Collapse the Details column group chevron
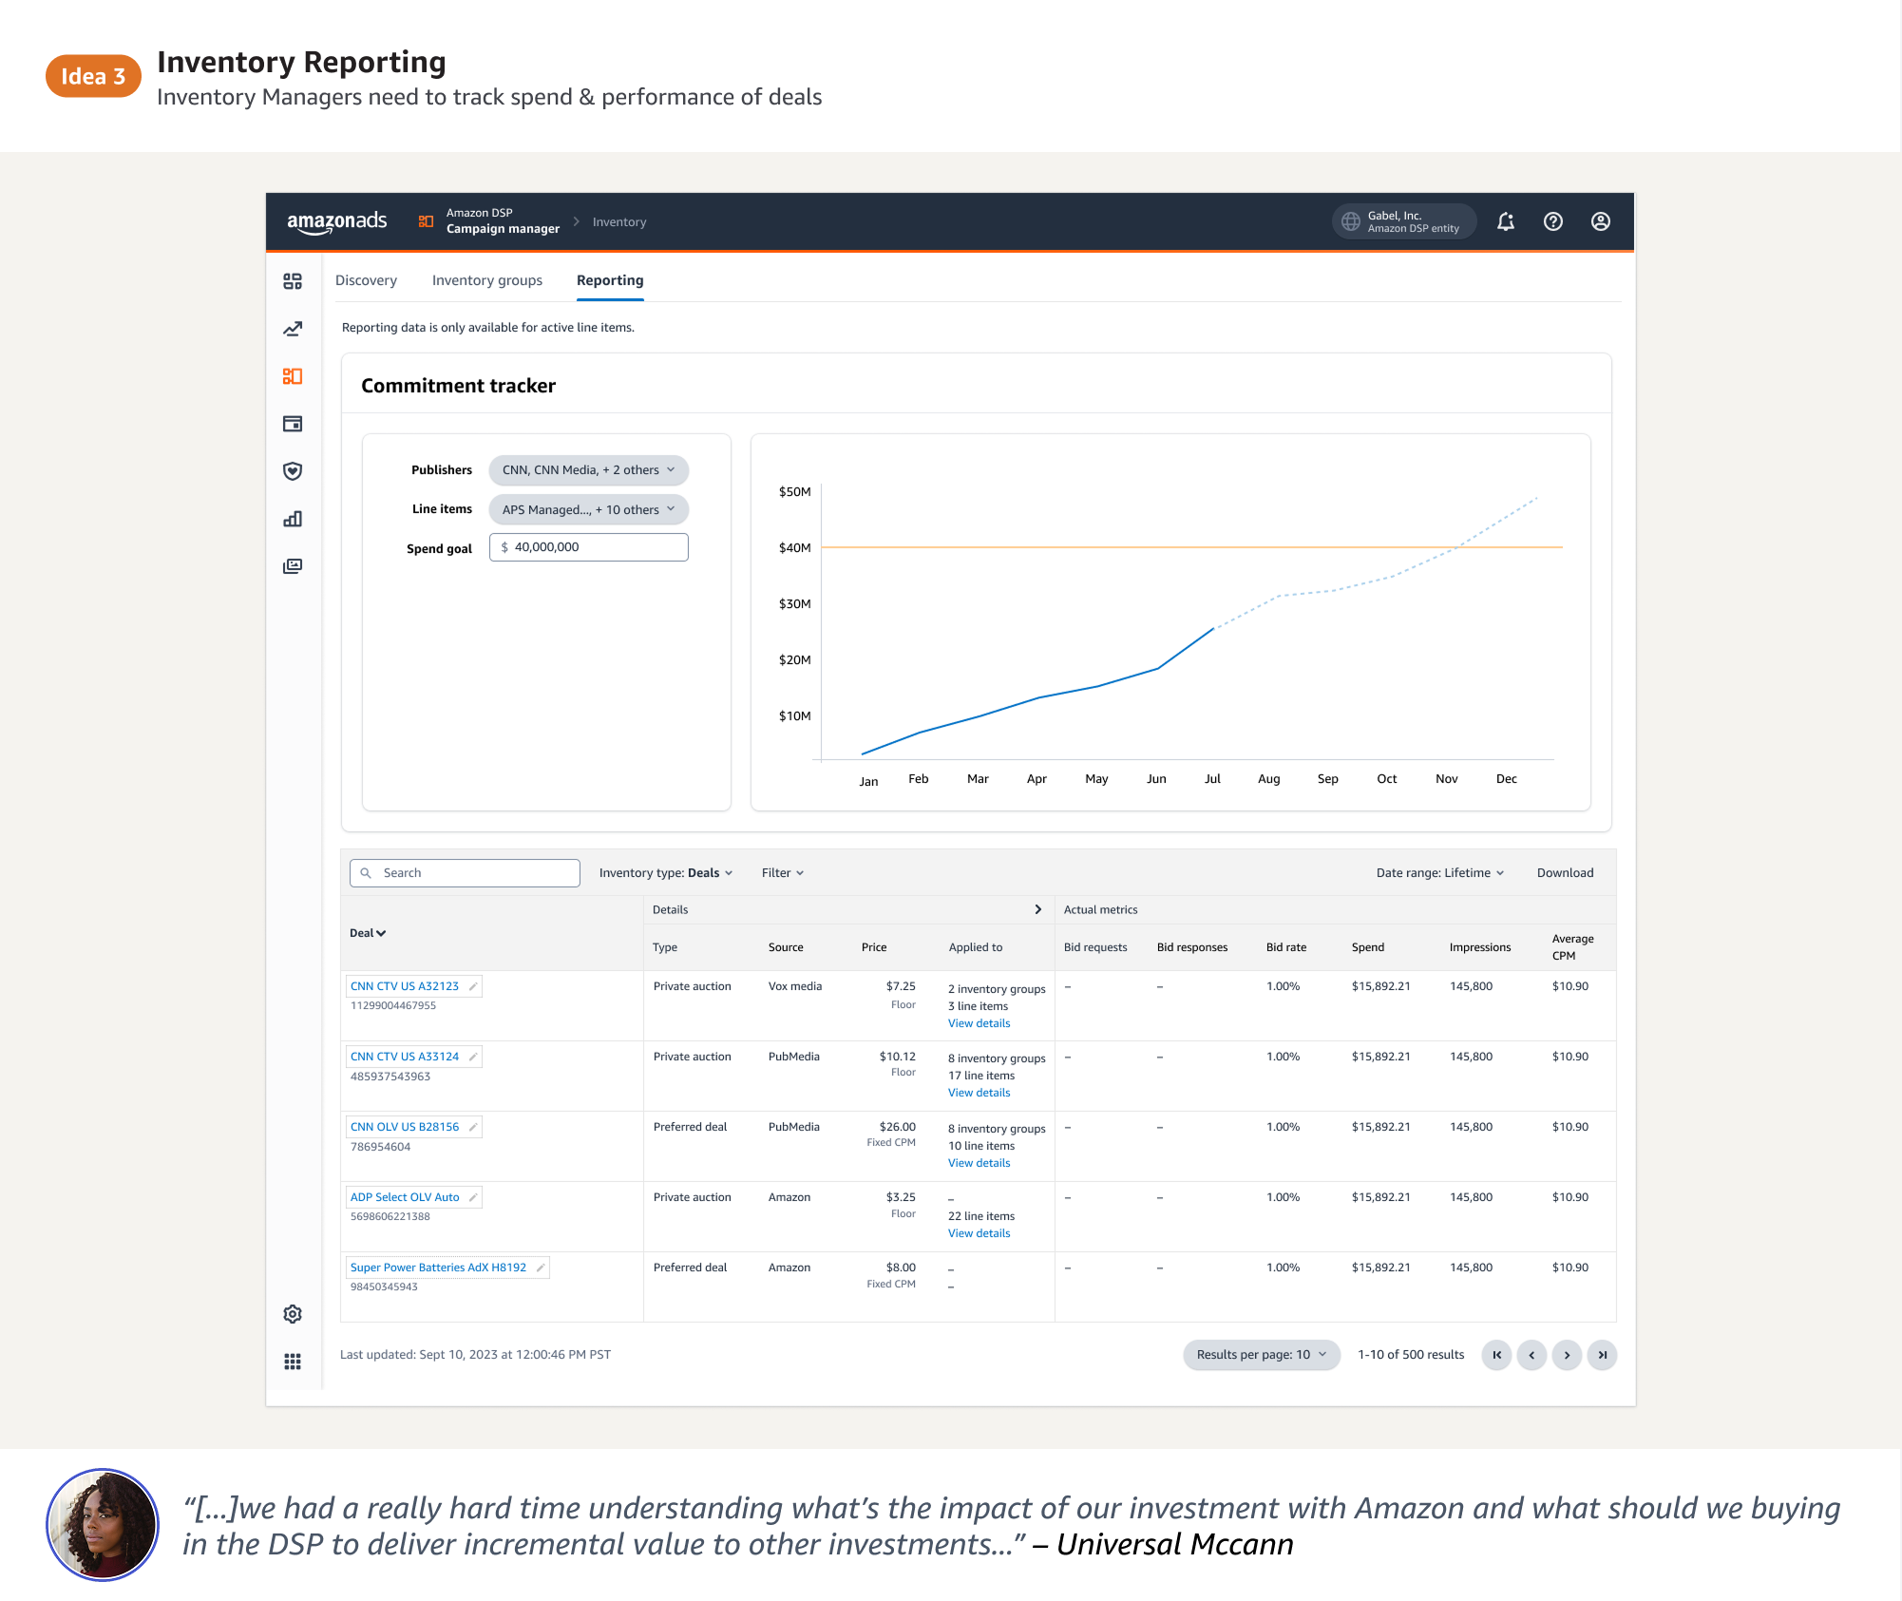This screenshot has height=1601, width=1902. [x=1037, y=909]
